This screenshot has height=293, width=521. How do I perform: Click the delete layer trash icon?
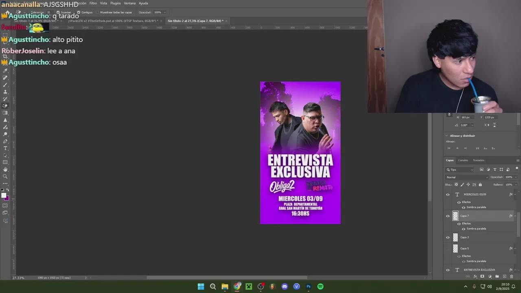pyautogui.click(x=512, y=277)
